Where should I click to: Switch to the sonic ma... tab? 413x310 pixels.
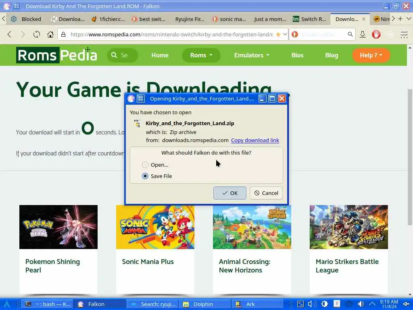(229, 19)
